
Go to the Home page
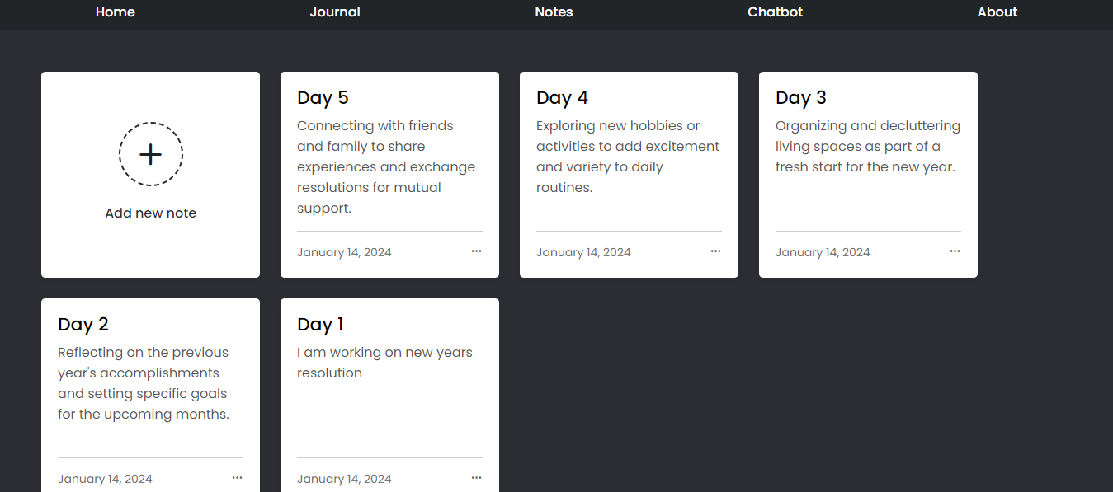point(116,12)
